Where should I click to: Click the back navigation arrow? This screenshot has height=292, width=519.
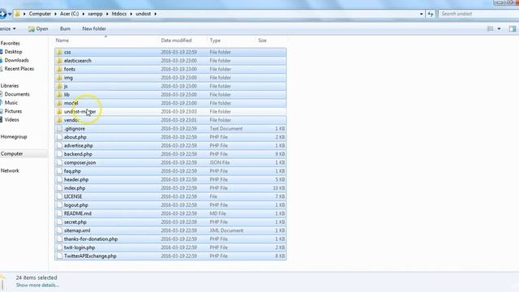click(2, 14)
